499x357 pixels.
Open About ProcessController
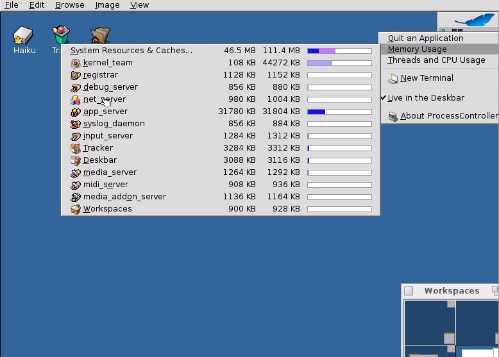pyautogui.click(x=448, y=116)
